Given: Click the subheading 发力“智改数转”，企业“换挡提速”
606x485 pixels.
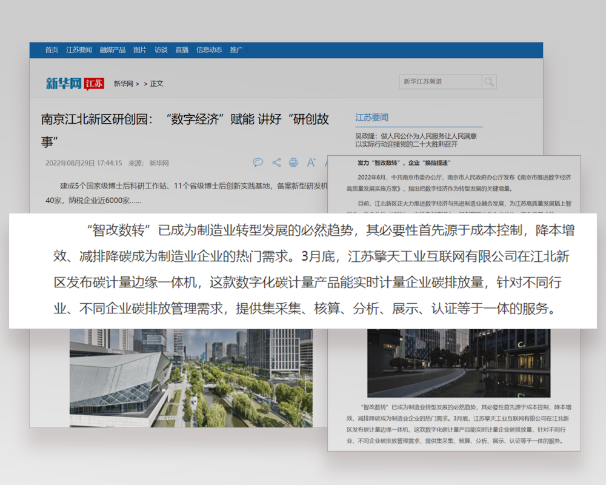Looking at the screenshot, I should click(x=404, y=163).
